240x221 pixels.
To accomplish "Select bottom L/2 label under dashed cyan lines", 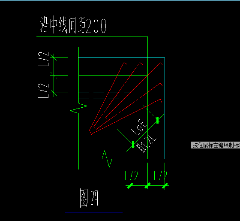I will (x=132, y=176).
